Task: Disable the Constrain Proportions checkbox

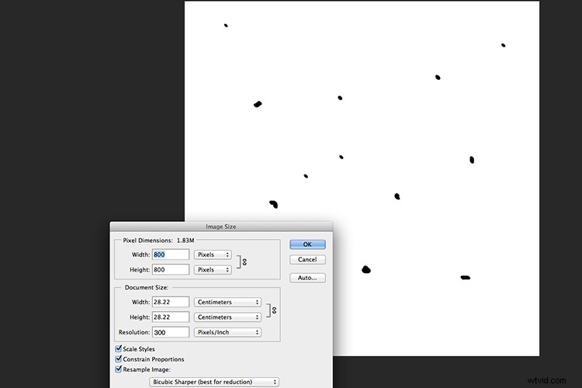Action: tap(119, 359)
